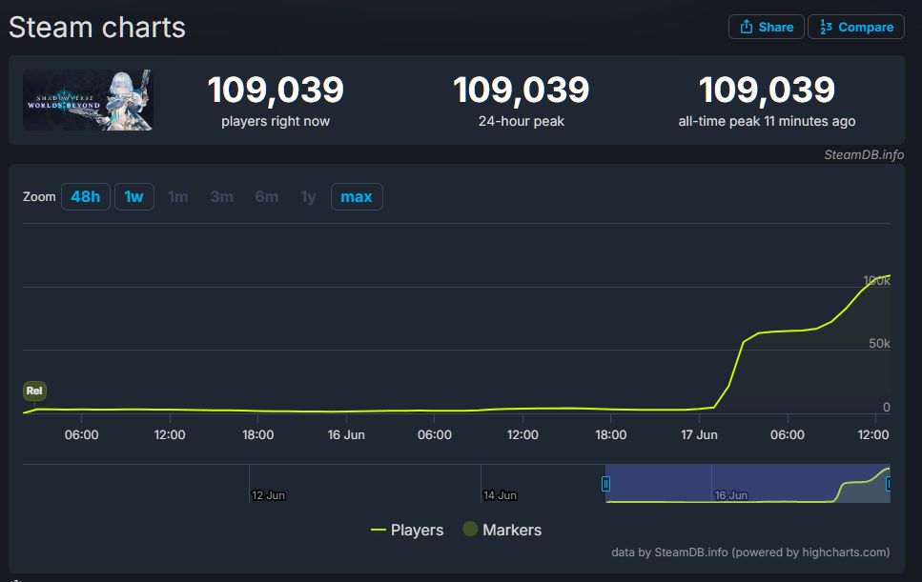Click the Markers legend circle swatch
Image resolution: width=922 pixels, height=582 pixels.
point(470,530)
